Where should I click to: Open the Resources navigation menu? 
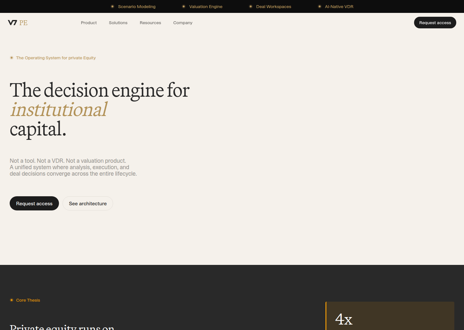(150, 23)
